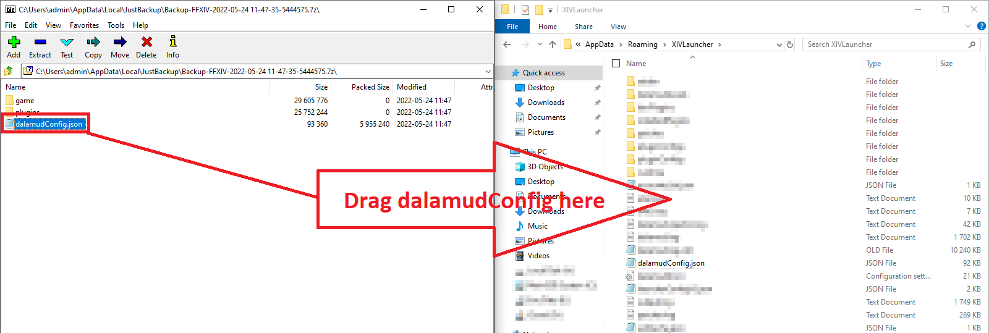Image resolution: width=989 pixels, height=333 pixels.
Task: Sort Explorer files by Name column
Action: [x=636, y=64]
